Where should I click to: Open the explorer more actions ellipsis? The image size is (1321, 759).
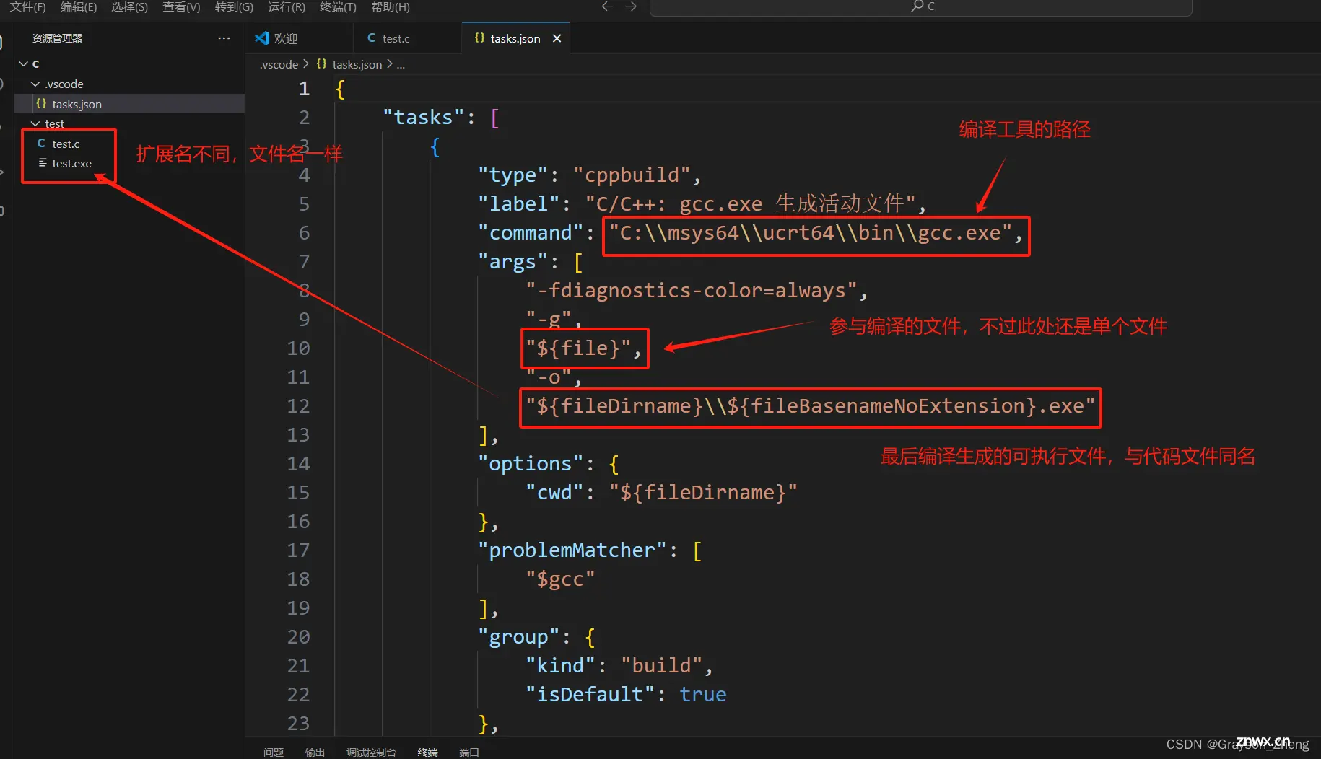tap(224, 38)
